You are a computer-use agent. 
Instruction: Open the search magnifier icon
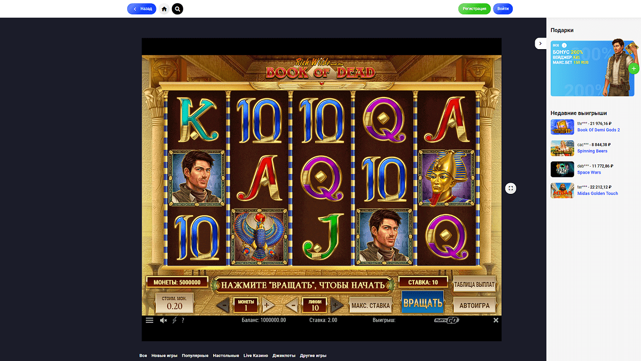click(x=177, y=9)
